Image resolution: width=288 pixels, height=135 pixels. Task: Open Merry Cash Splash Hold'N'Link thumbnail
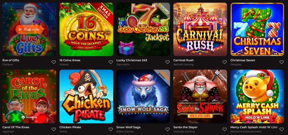point(257,96)
